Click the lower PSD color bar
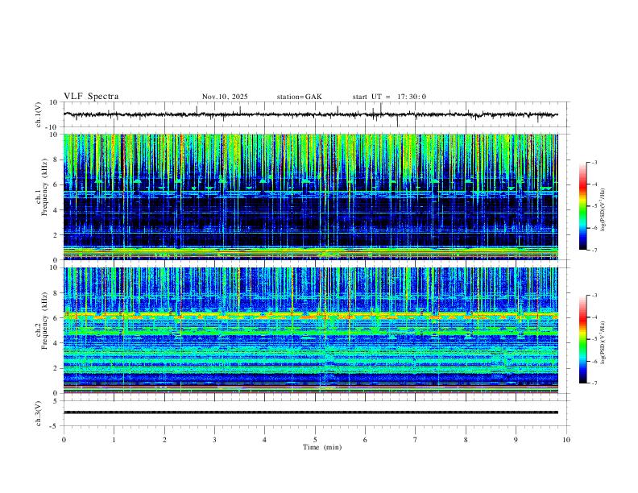Image resolution: width=638 pixels, height=493 pixels. 582,339
